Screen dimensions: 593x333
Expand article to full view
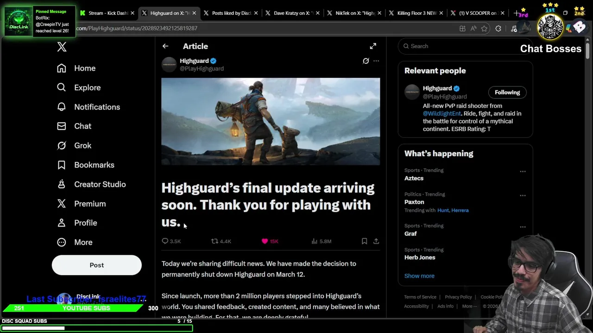373,46
